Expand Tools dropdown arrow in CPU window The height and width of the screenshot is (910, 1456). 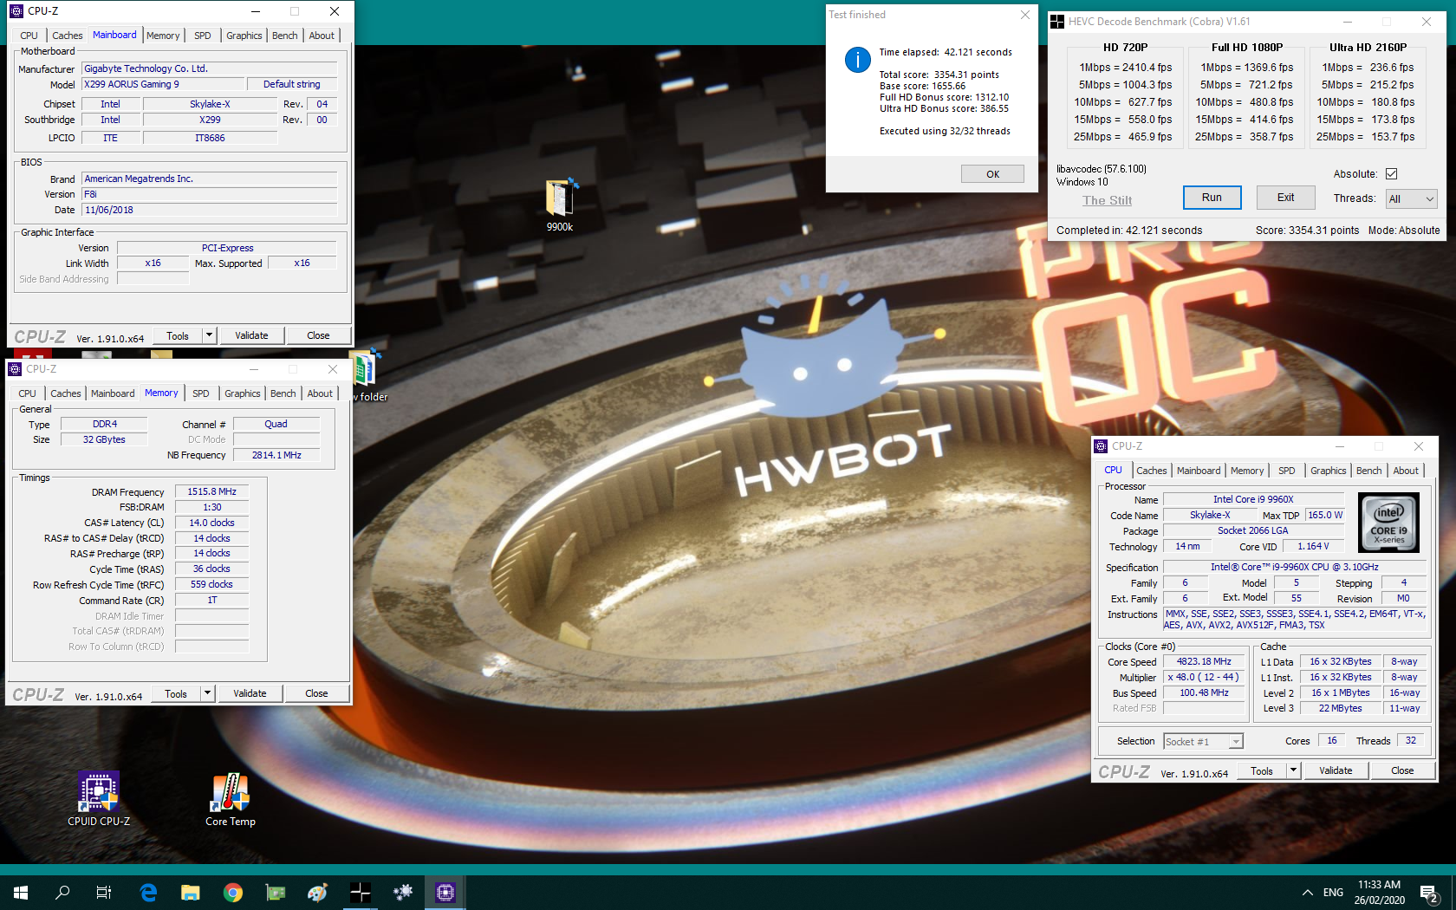click(1293, 770)
